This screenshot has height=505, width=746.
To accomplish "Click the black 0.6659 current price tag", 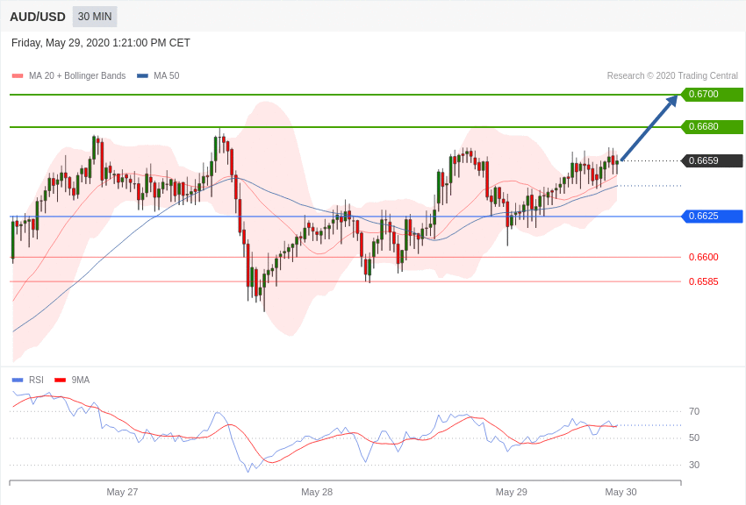I will (713, 160).
